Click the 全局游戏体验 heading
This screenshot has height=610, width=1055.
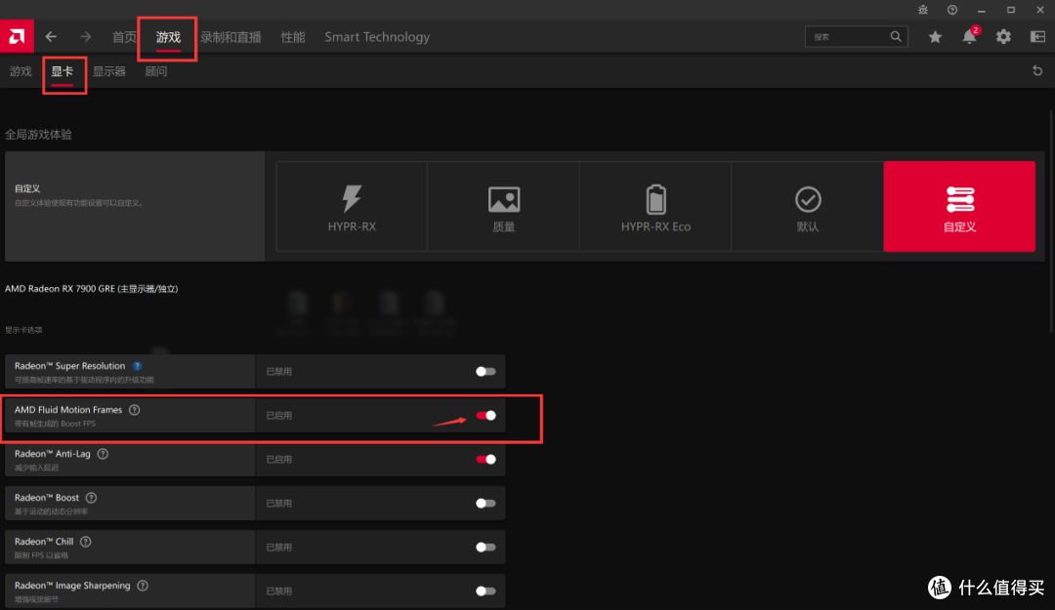point(38,135)
